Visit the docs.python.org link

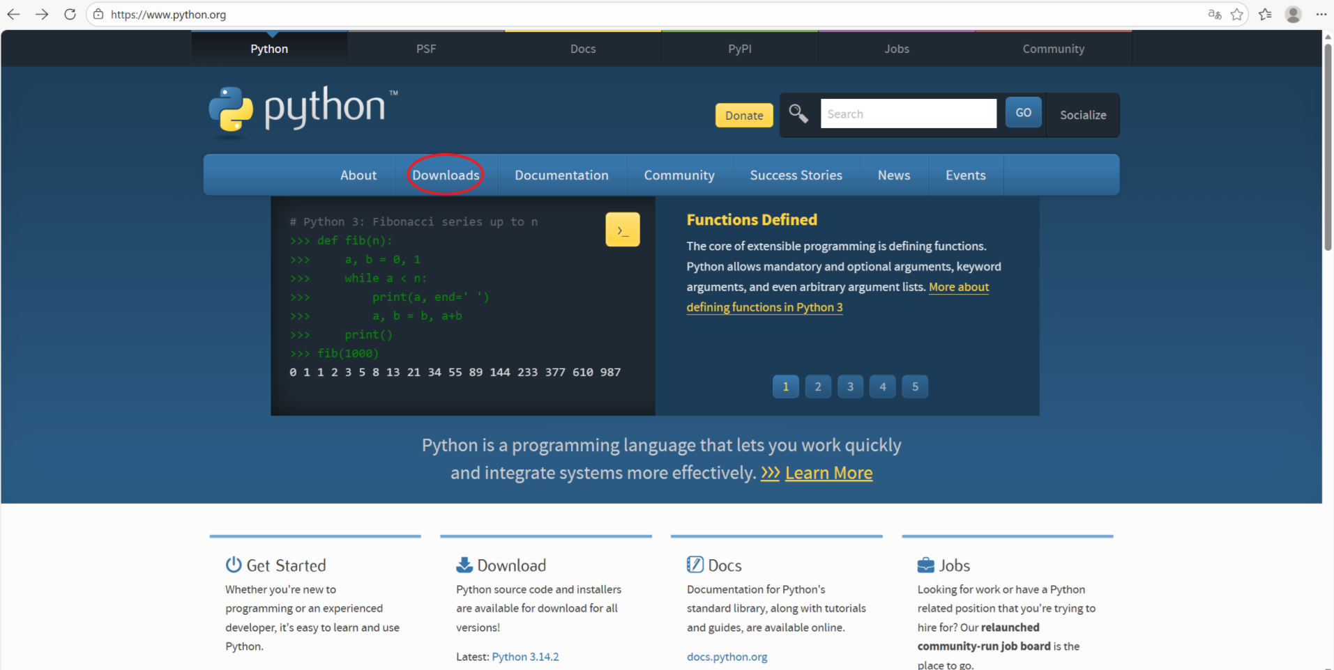point(727,657)
